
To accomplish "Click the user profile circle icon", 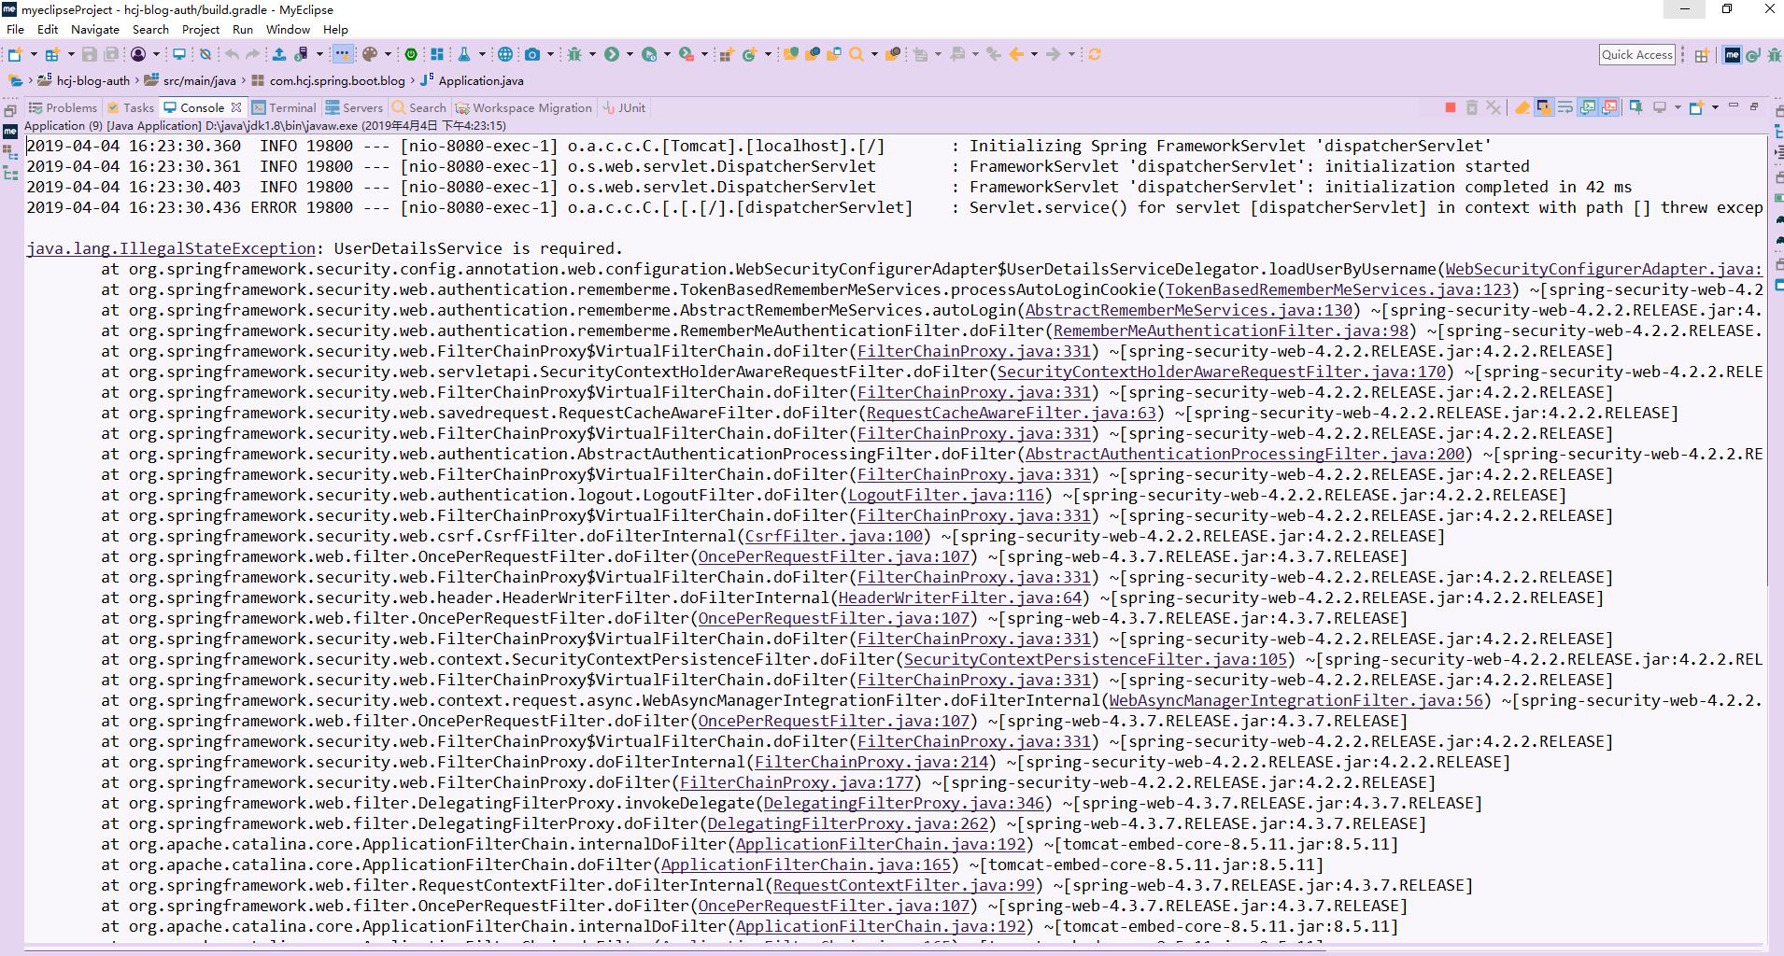I will pyautogui.click(x=138, y=55).
